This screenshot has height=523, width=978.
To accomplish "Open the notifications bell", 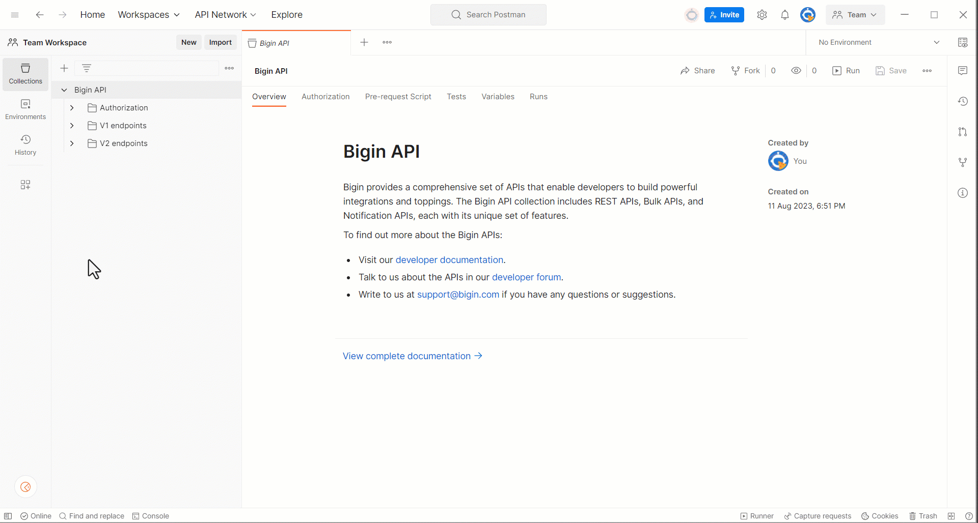I will (785, 15).
